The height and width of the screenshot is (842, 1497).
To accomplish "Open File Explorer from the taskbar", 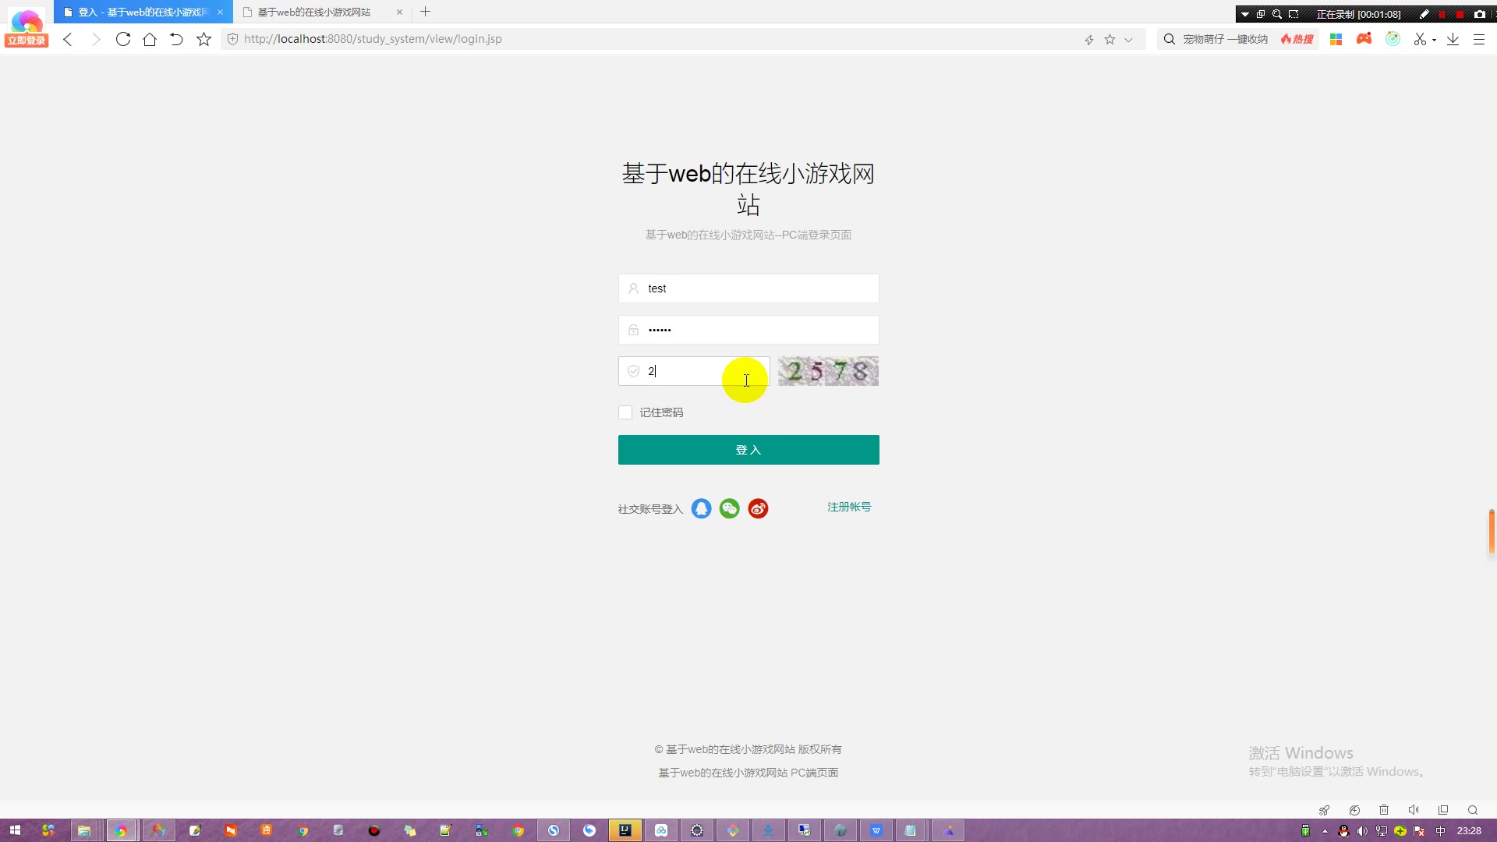I will tap(84, 830).
